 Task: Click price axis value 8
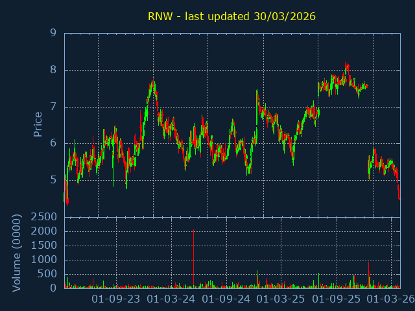pyautogui.click(x=53, y=70)
